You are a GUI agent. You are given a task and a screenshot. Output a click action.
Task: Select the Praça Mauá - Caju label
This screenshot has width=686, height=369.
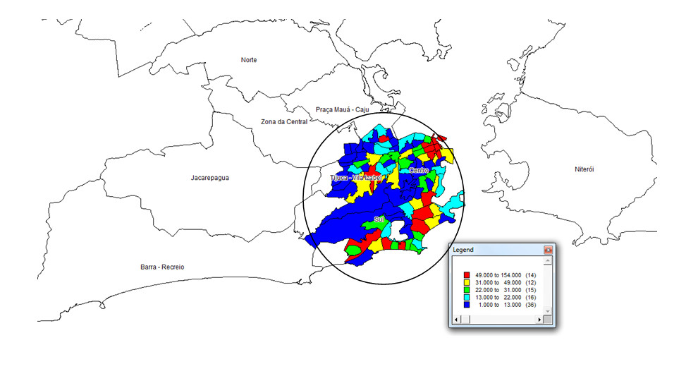(343, 110)
